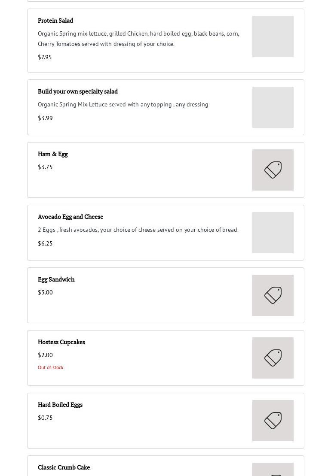Click the Hostess Cupcakes tag placeholder icon
The image size is (331, 476).
point(273,358)
